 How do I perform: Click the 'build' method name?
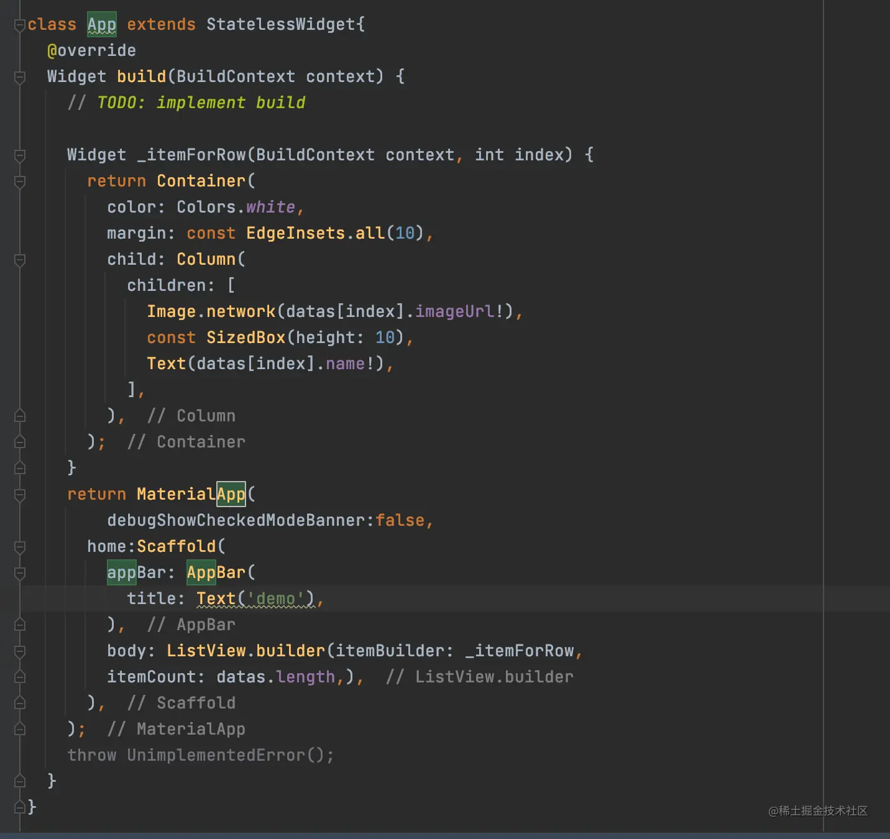click(142, 77)
